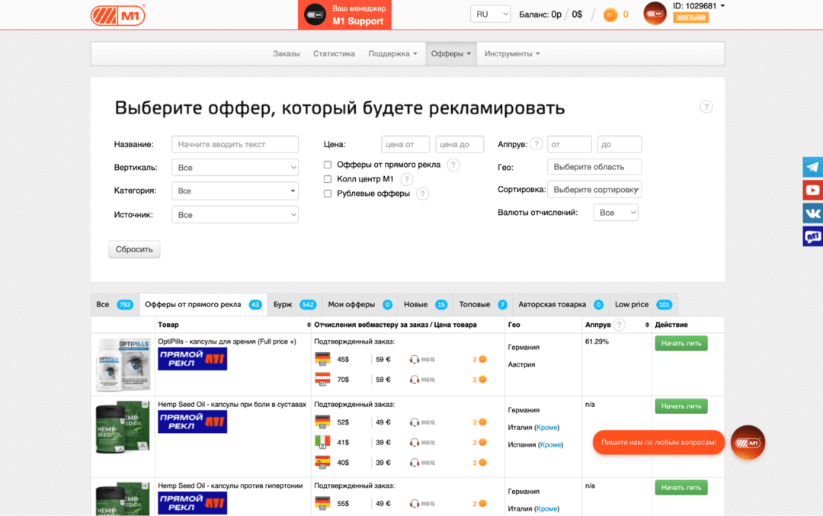Image resolution: width=823 pixels, height=516 pixels.
Task: Open the M1 Support manager banner
Action: point(345,14)
